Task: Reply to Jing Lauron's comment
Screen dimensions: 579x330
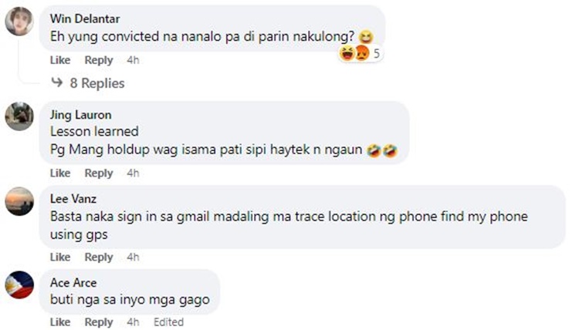Action: pyautogui.click(x=99, y=173)
